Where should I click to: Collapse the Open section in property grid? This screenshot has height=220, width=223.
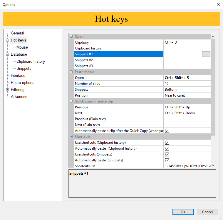pyautogui.click(x=71, y=37)
